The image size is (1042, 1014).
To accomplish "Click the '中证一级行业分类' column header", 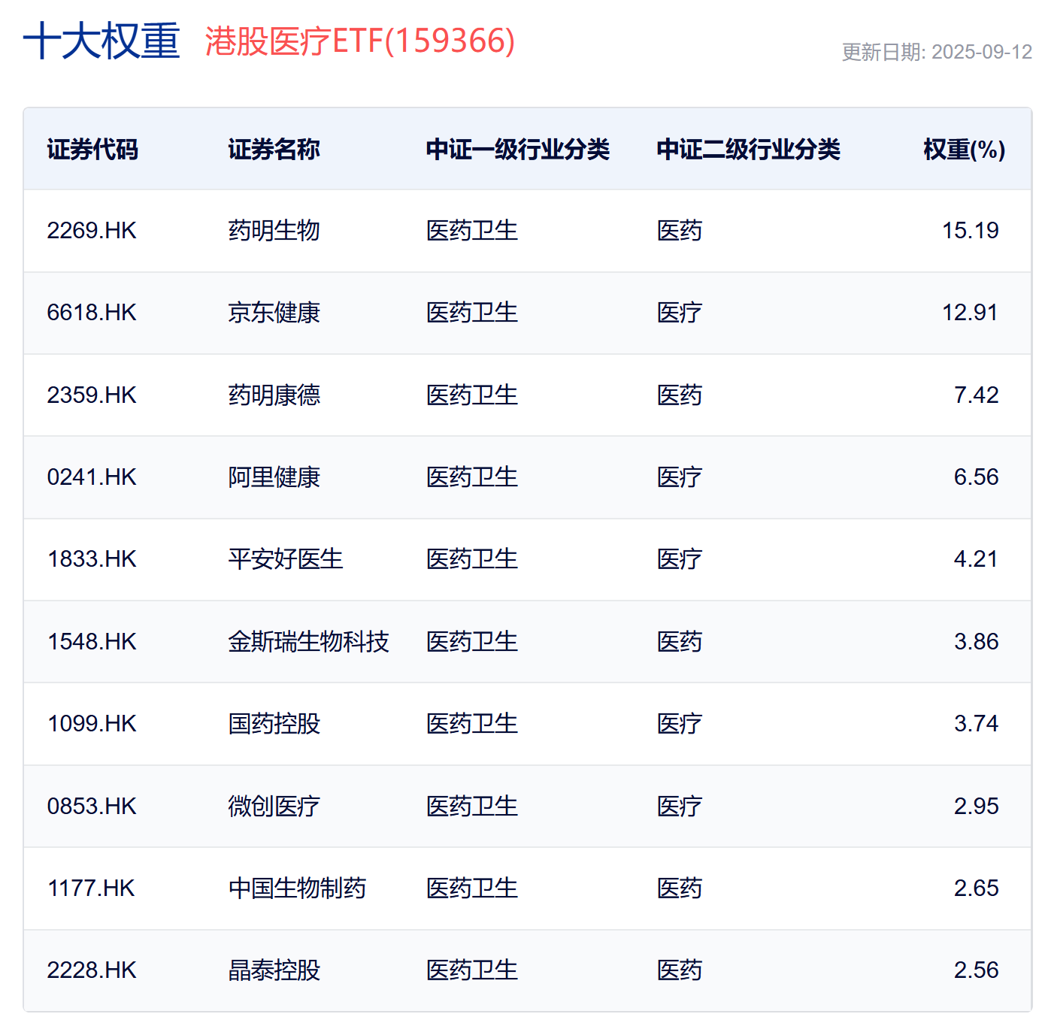I will (x=518, y=150).
